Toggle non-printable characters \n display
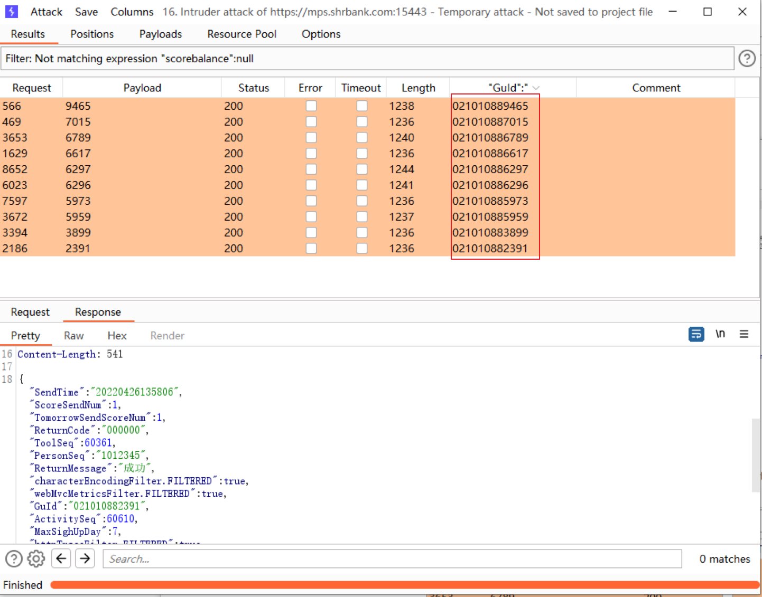The width and height of the screenshot is (762, 597). (x=720, y=334)
